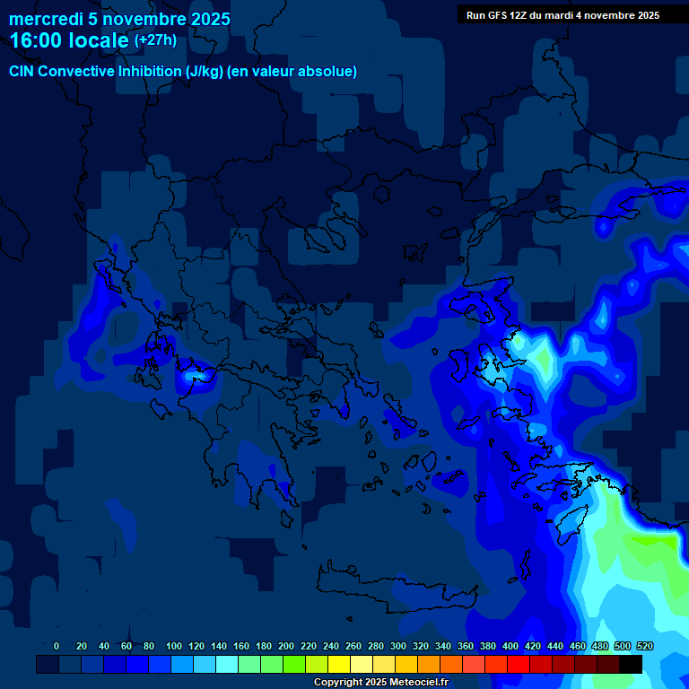The image size is (689, 689).
Task: Click the pure red swatch near 400
Action: (x=519, y=664)
